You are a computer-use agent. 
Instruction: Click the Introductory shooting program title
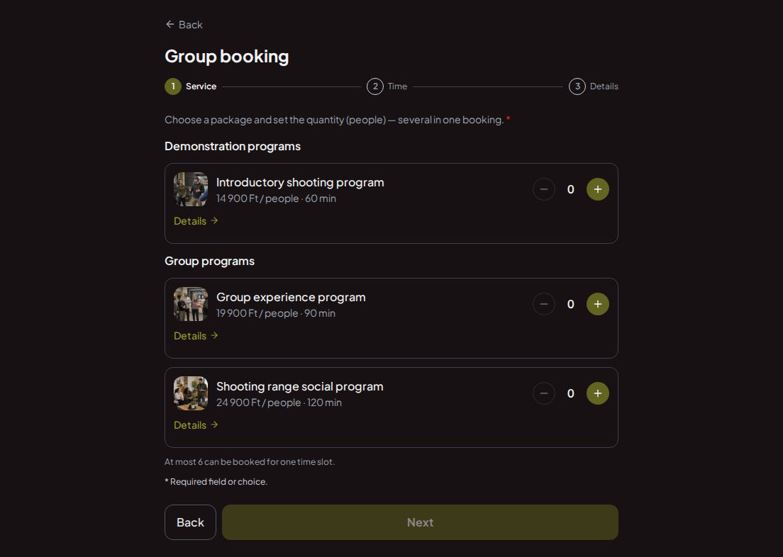point(300,182)
